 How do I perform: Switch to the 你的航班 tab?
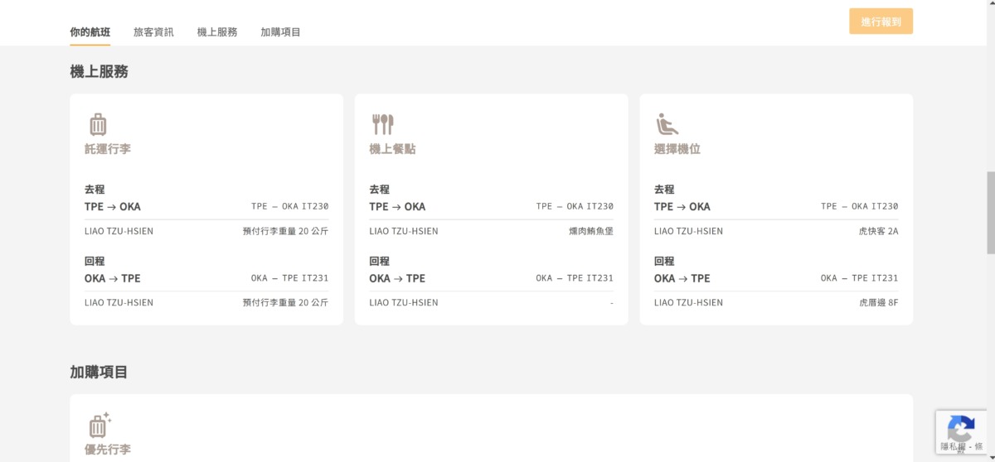point(90,32)
